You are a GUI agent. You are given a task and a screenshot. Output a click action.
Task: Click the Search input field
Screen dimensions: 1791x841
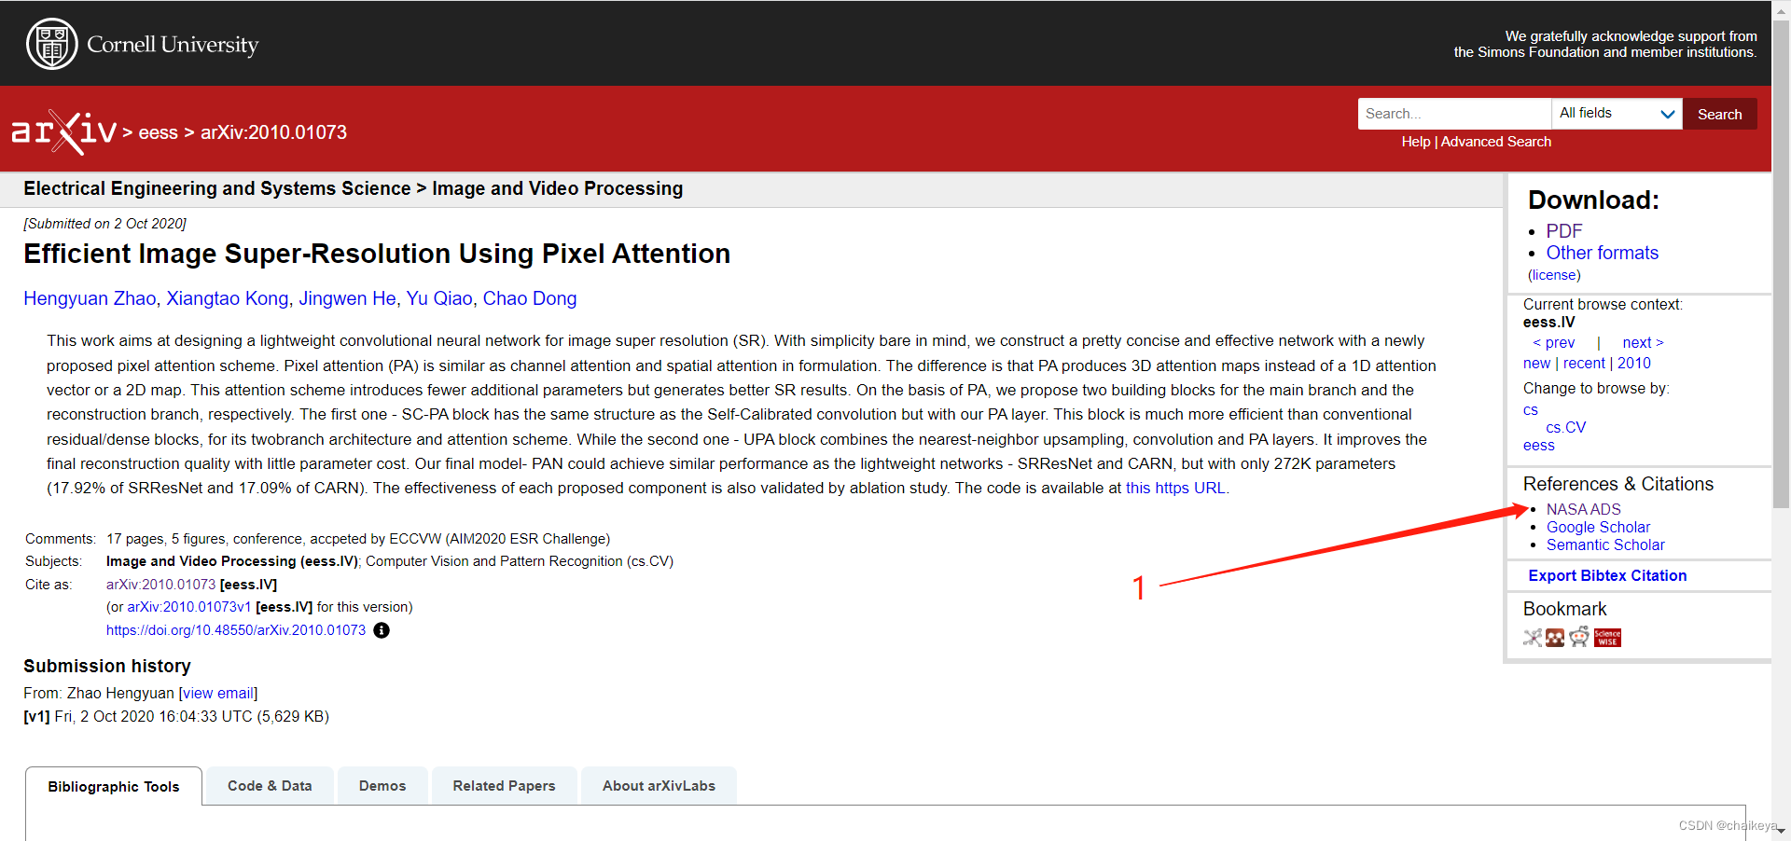click(x=1454, y=114)
